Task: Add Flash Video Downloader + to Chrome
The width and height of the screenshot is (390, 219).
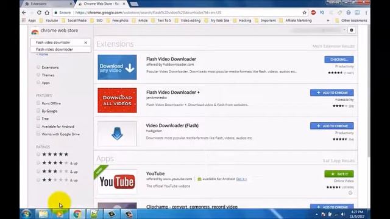Action: (331, 92)
